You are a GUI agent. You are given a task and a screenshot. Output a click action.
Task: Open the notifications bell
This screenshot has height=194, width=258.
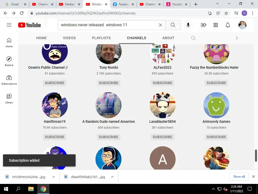pyautogui.click(x=228, y=25)
